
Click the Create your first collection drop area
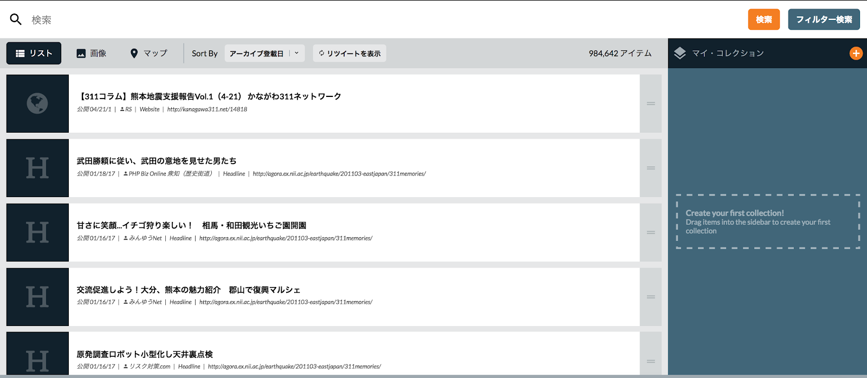767,221
